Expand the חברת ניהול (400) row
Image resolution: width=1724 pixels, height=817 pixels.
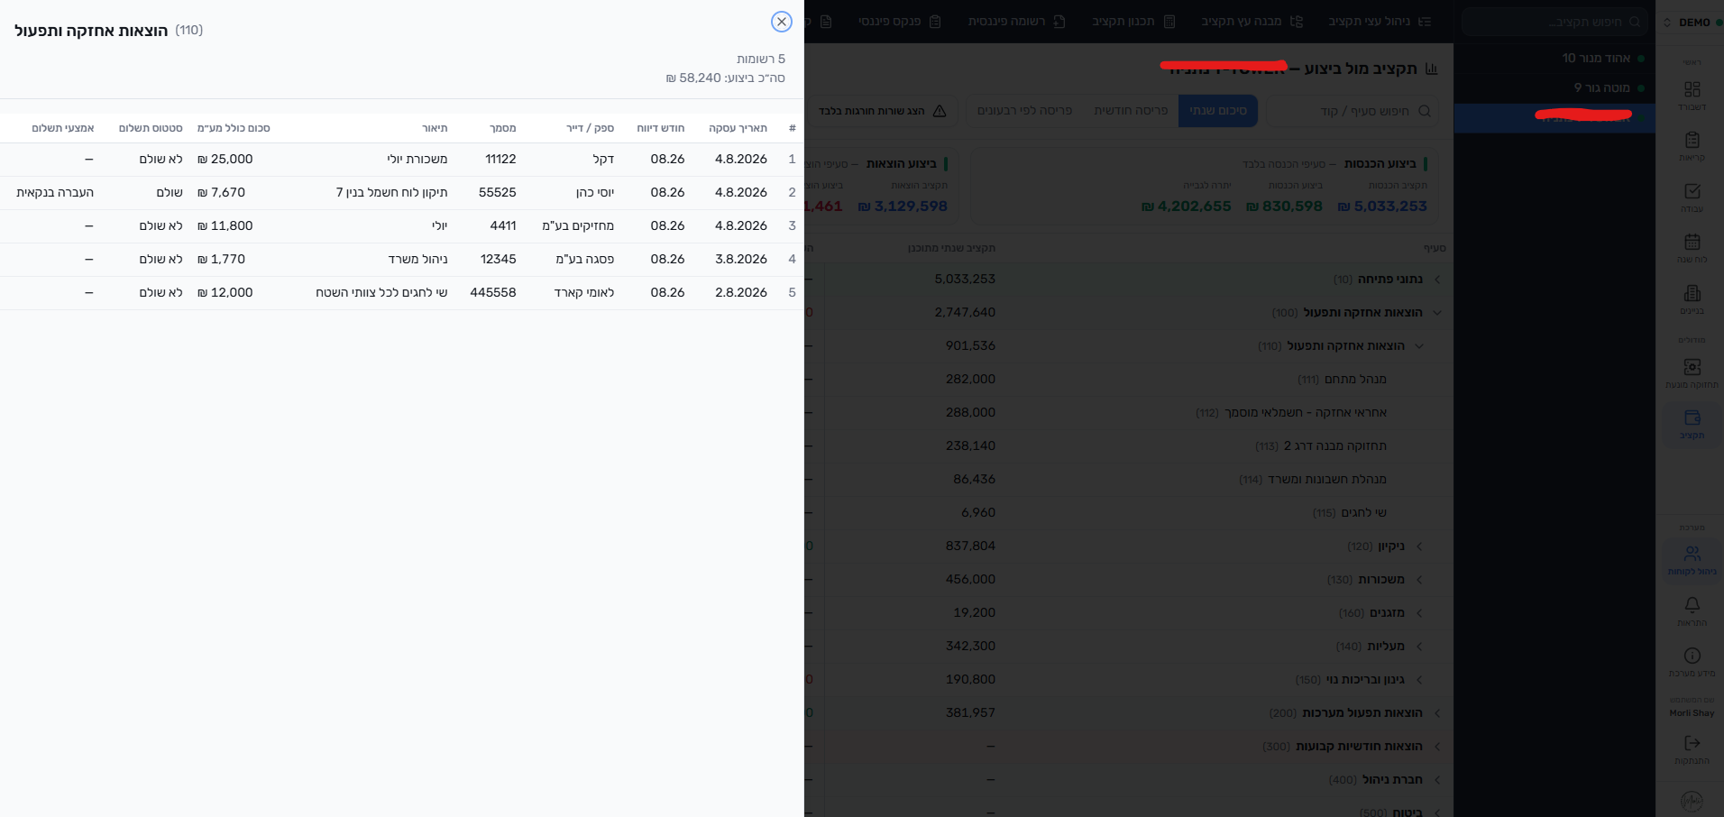pyautogui.click(x=1436, y=780)
